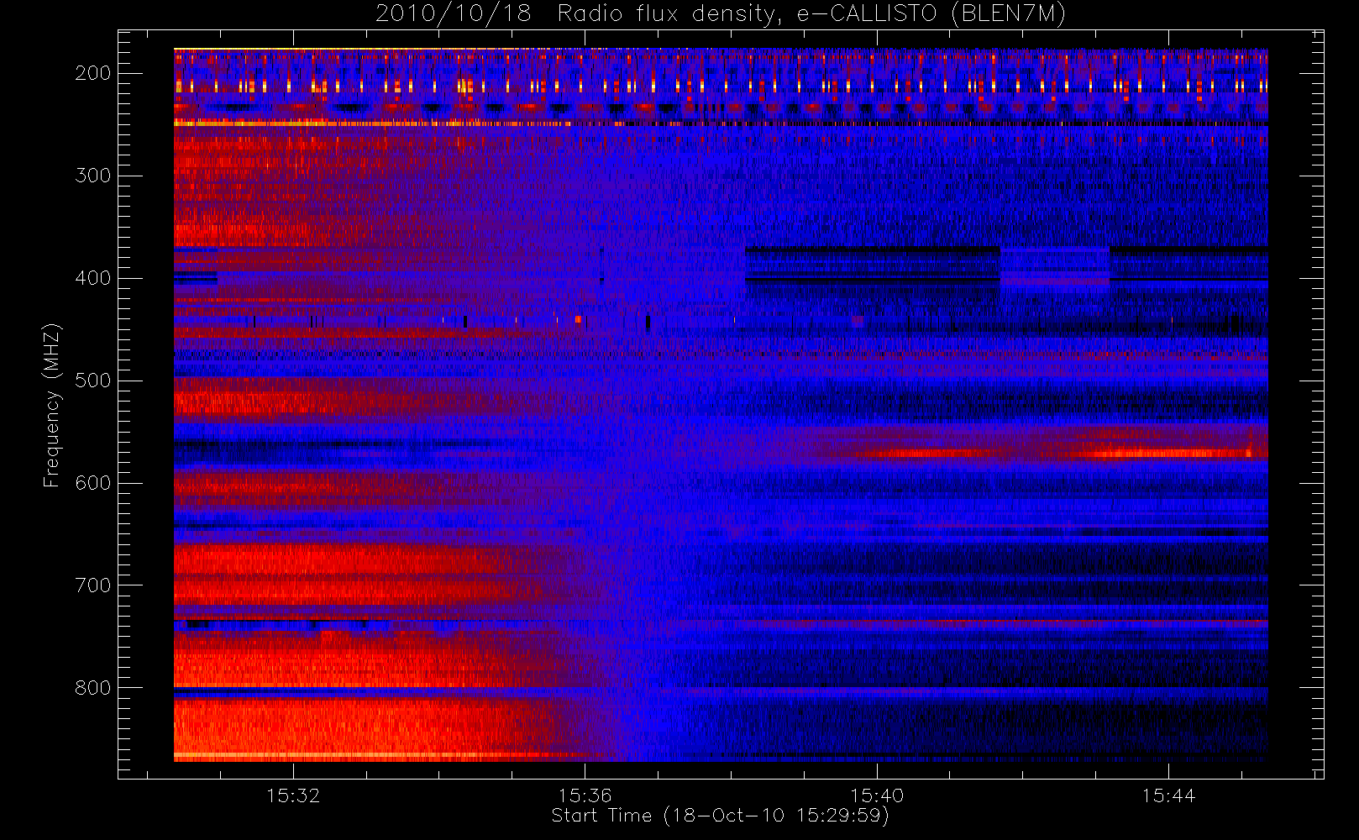Click the 'Frequency (MHZ)' axis label
Viewport: 1359px width, 840px height.
(52, 405)
